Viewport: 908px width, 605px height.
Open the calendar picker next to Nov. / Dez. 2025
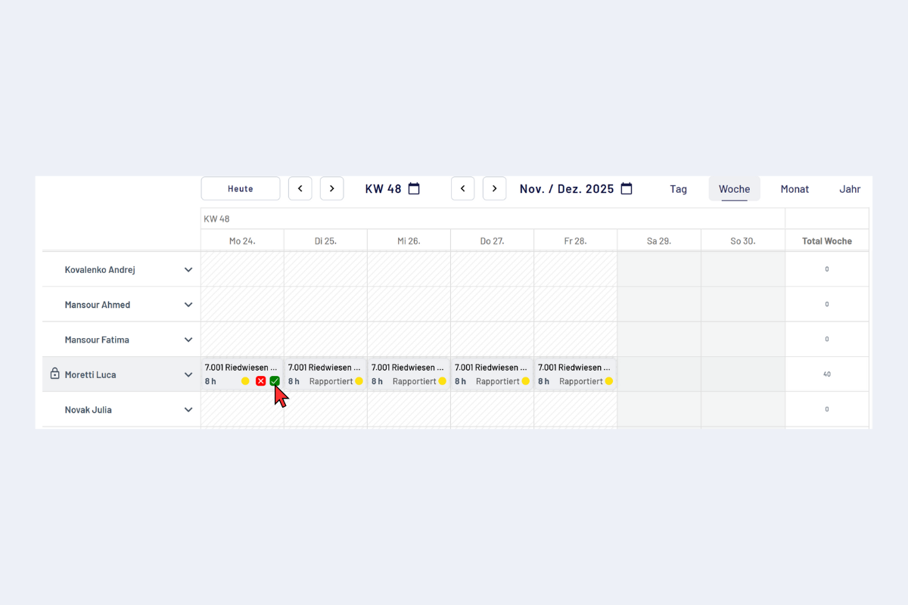coord(627,189)
